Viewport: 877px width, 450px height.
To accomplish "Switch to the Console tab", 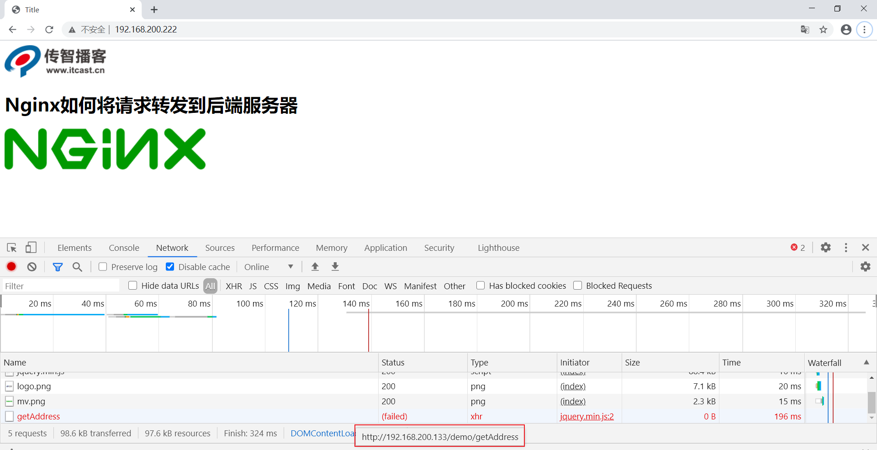I will [124, 248].
